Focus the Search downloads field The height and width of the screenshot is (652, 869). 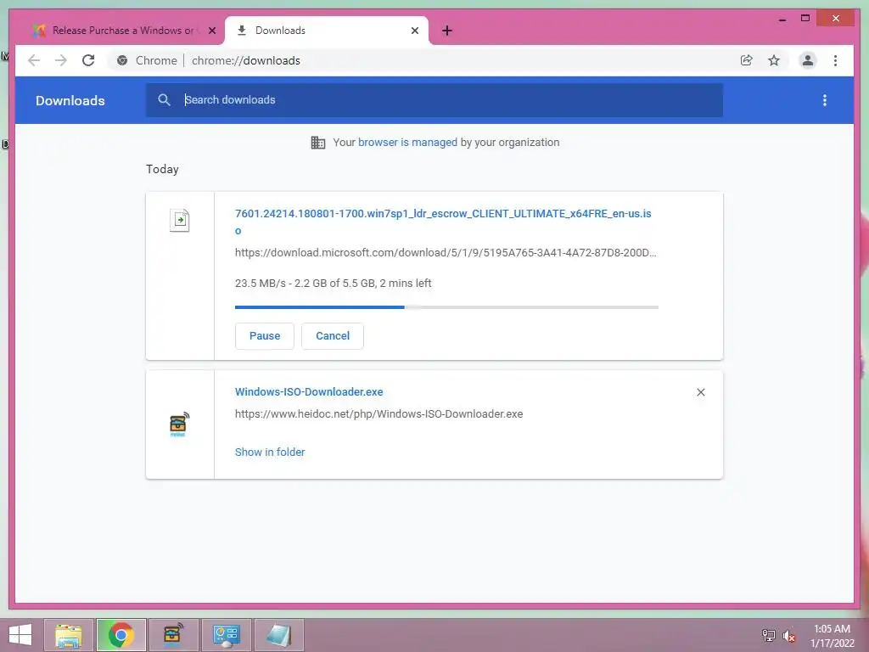coord(434,100)
